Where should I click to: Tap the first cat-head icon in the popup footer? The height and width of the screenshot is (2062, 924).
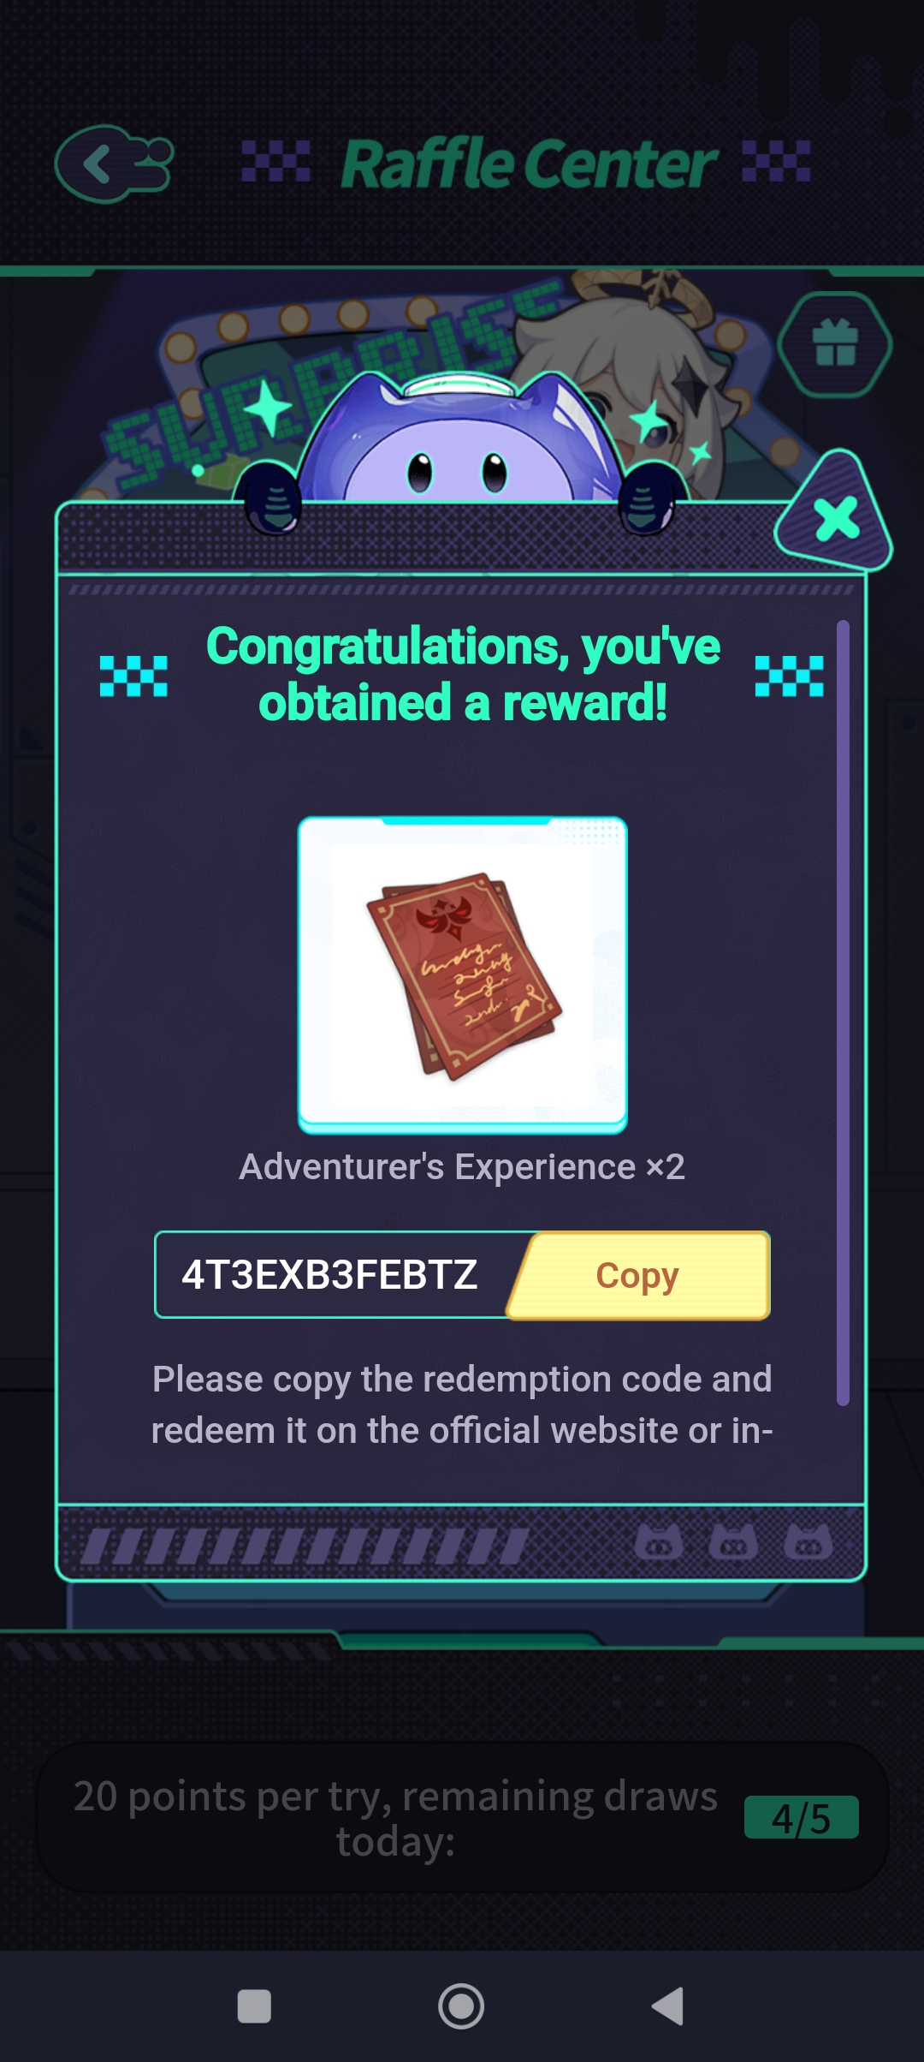[659, 1542]
